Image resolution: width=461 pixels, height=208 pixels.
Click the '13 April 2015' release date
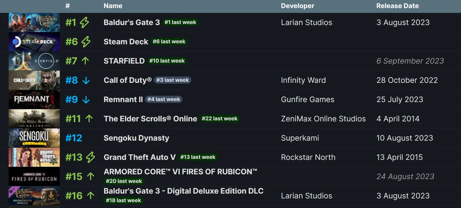(400, 157)
